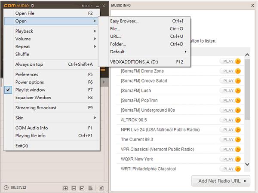
Task: Expand the Volume submenu
Action: (52, 39)
